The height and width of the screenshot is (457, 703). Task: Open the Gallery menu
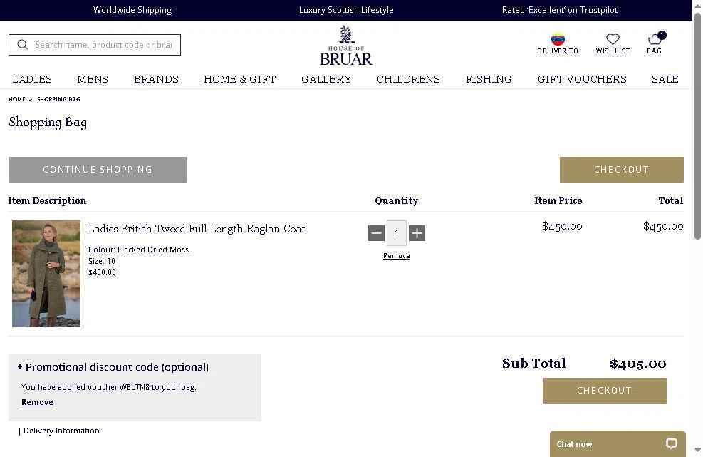326,79
